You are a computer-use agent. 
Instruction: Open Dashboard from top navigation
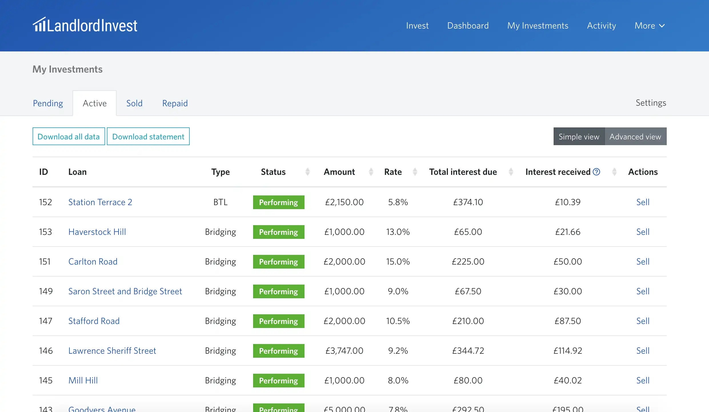coord(468,26)
